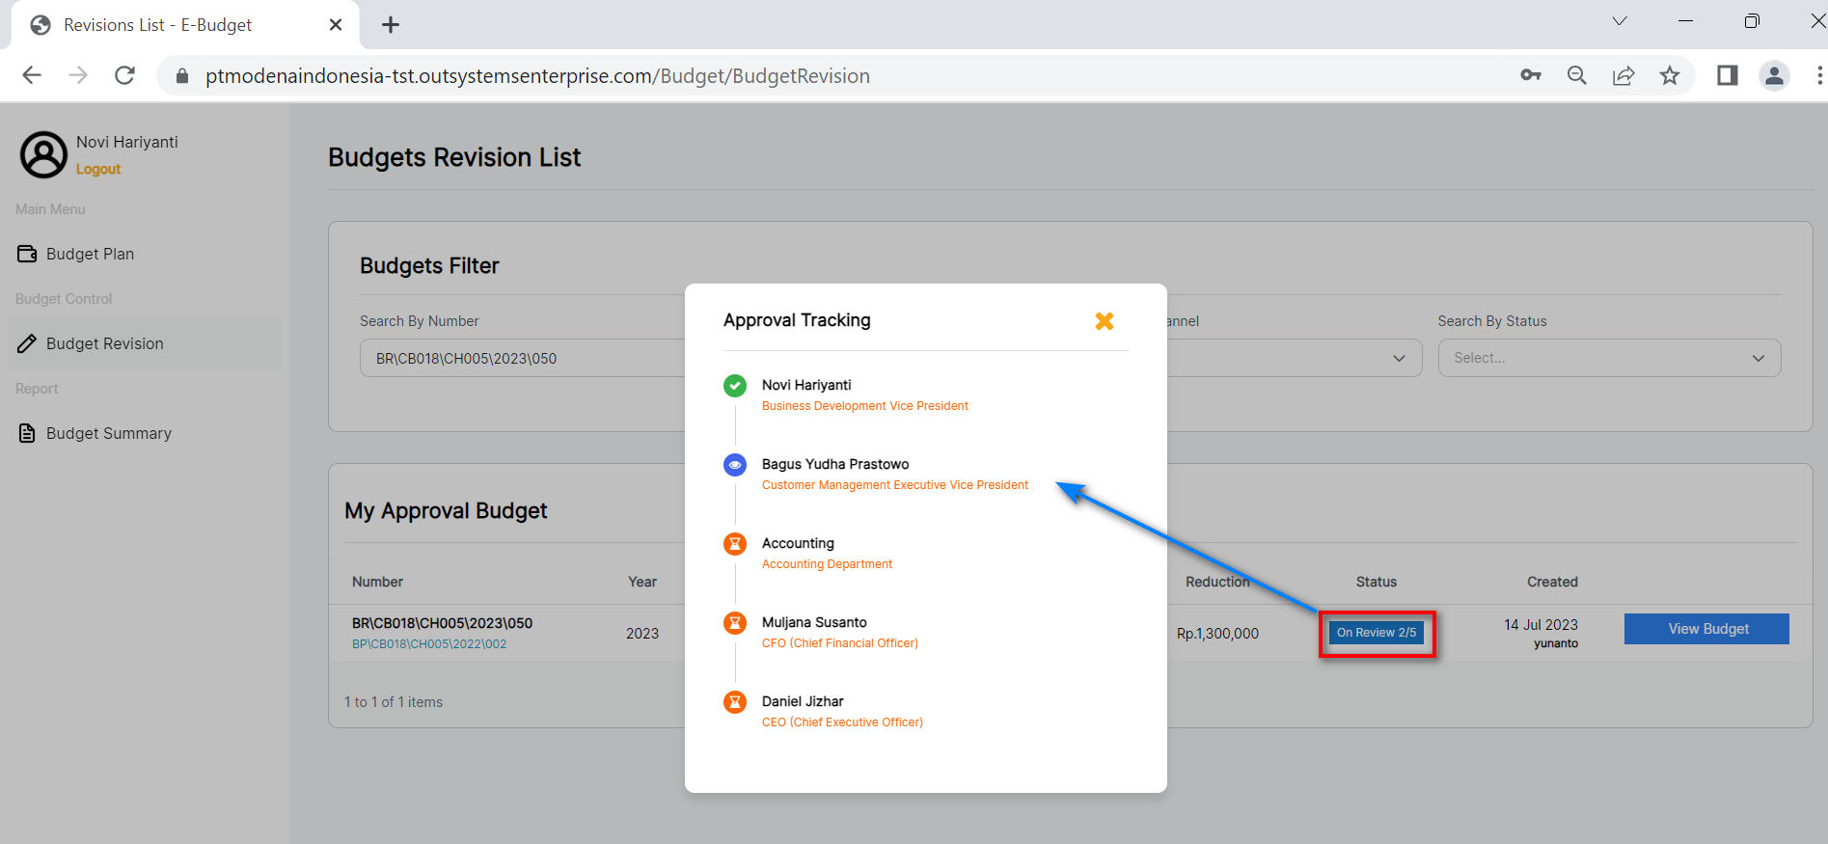Viewport: 1828px width, 844px height.
Task: Open the browser zoom control icon
Action: tap(1577, 76)
